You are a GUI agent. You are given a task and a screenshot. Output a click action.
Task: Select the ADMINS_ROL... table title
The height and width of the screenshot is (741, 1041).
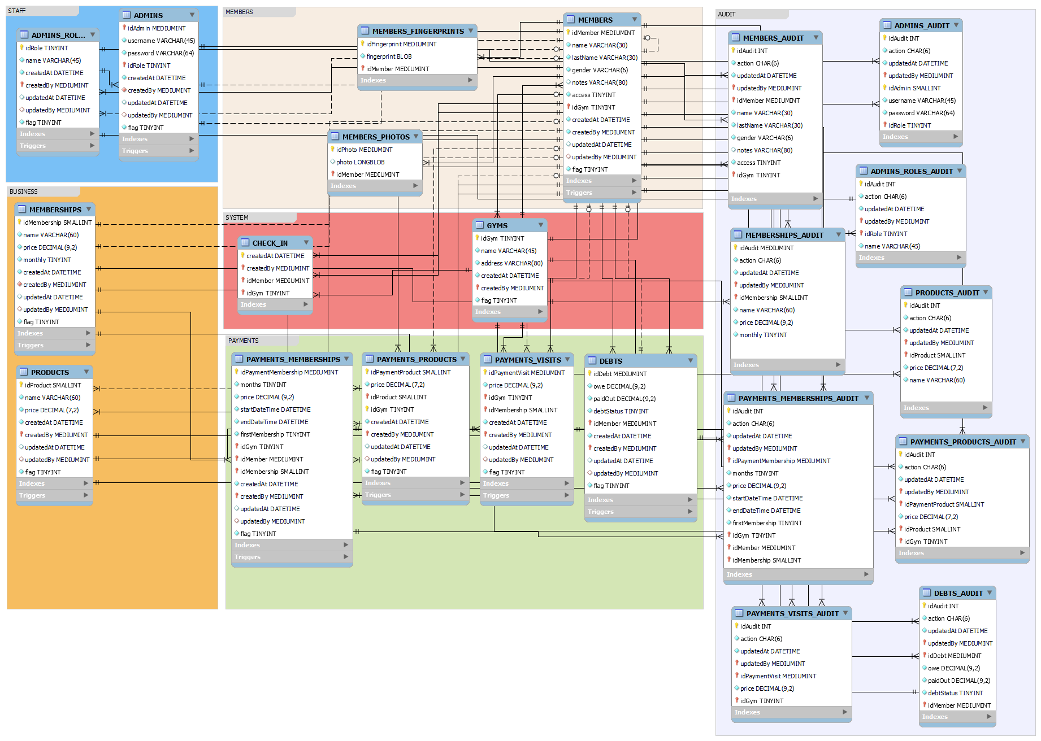[58, 35]
